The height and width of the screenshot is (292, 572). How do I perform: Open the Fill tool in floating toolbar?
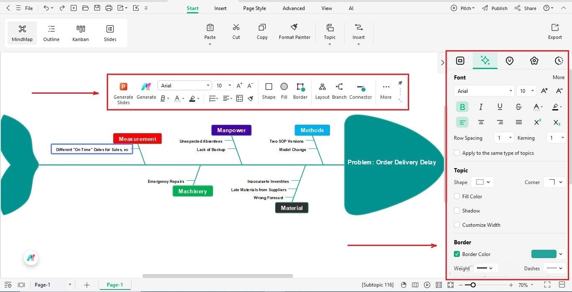coord(284,86)
